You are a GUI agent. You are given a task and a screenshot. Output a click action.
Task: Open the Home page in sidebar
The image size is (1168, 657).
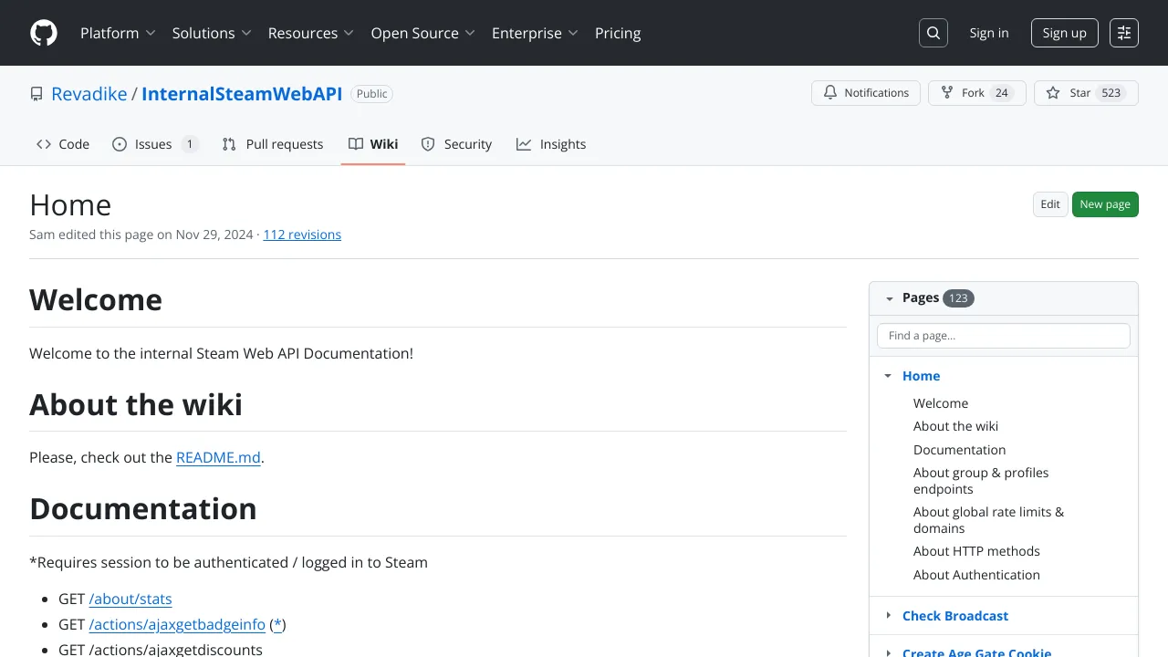(921, 376)
